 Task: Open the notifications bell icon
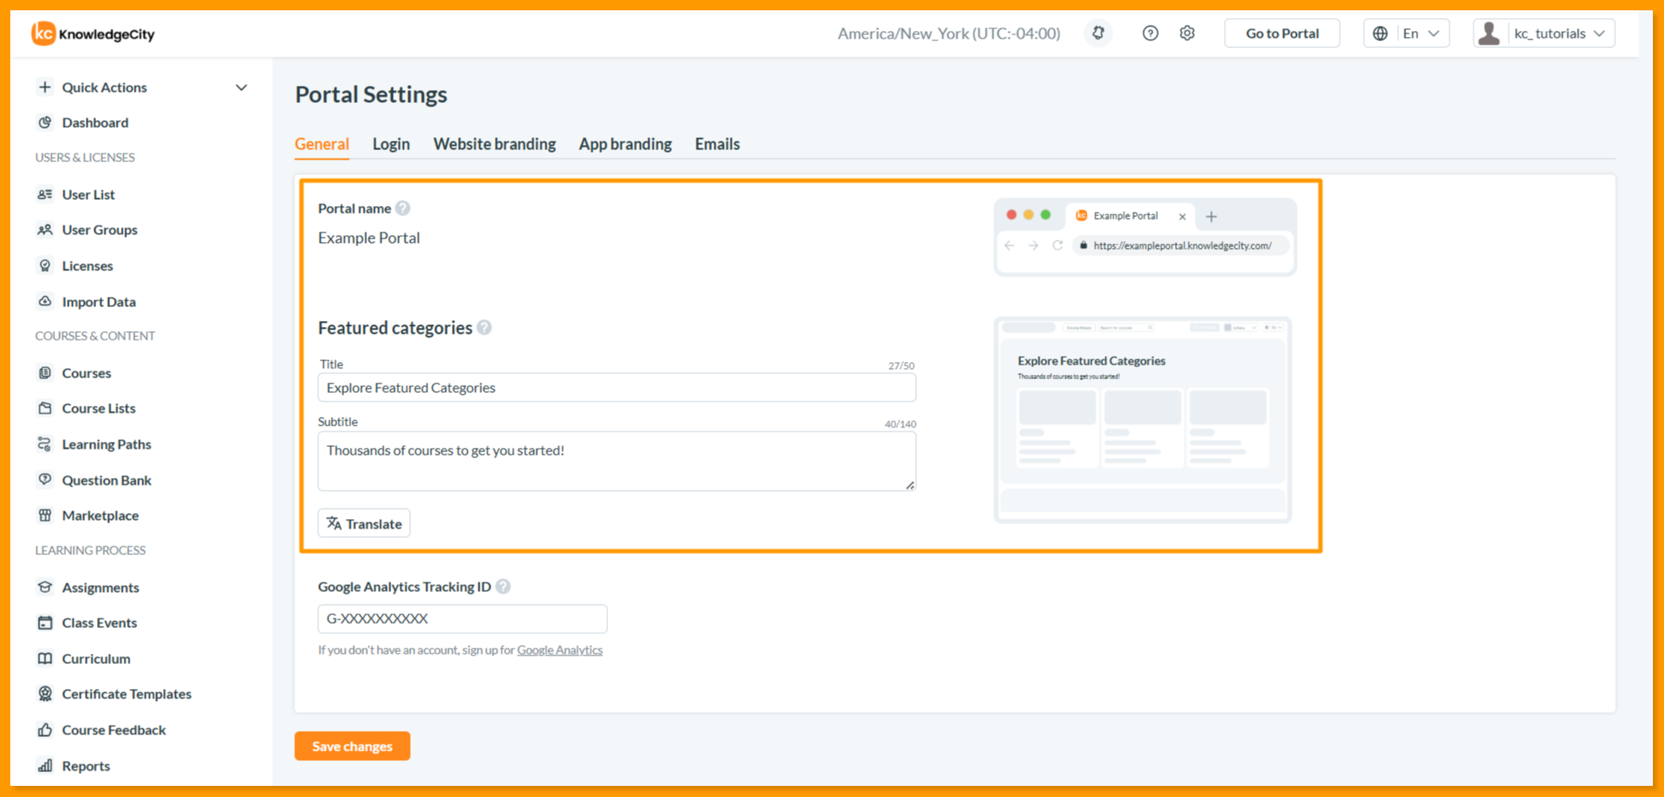click(x=1098, y=33)
